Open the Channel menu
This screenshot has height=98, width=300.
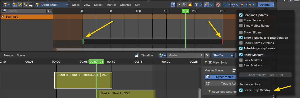(x=125, y=5)
